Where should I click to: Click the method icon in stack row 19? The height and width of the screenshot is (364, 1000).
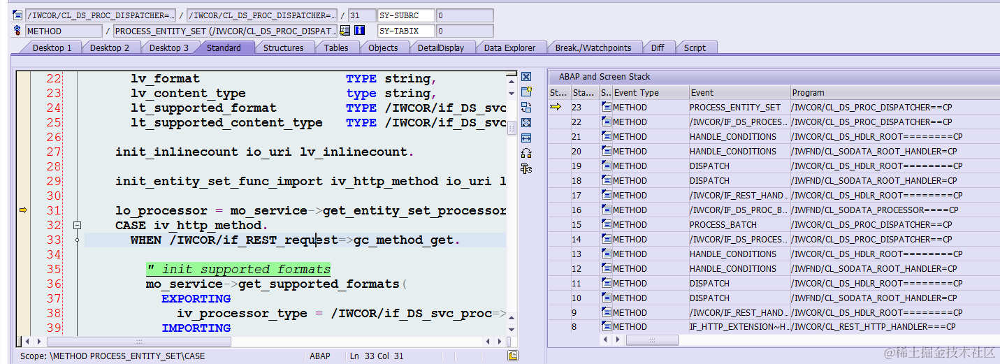click(x=607, y=166)
